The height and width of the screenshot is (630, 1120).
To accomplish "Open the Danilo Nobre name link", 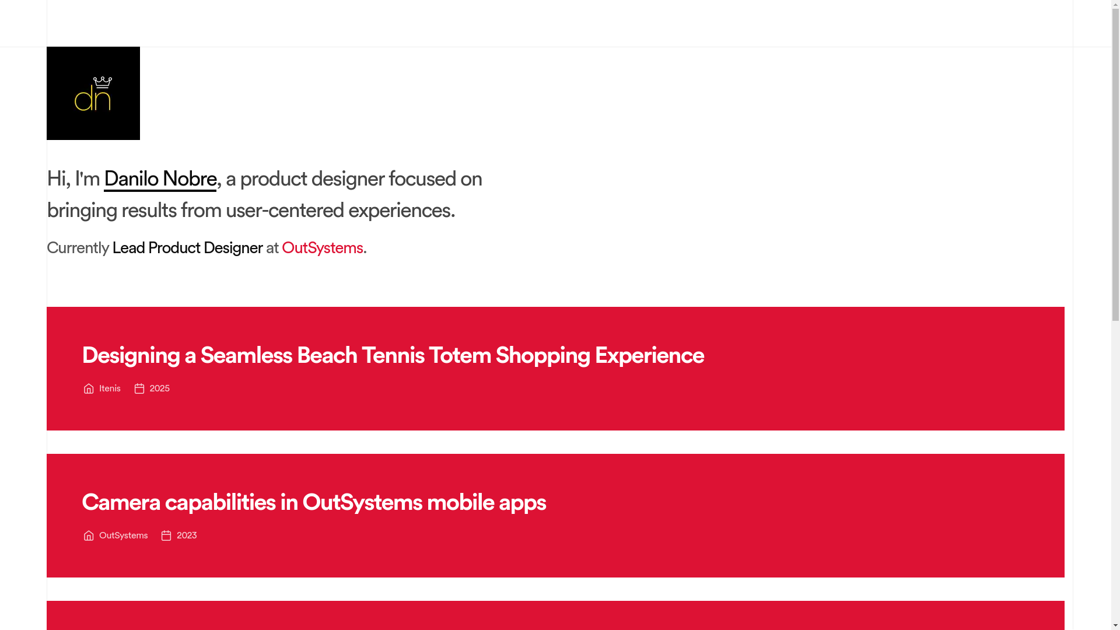I will (160, 179).
